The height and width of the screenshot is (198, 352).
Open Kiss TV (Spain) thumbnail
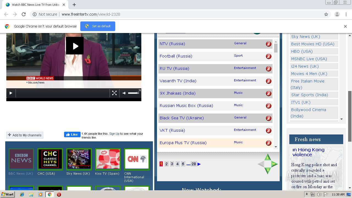coord(108,159)
